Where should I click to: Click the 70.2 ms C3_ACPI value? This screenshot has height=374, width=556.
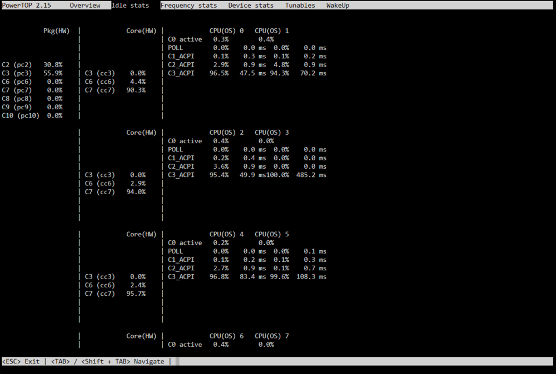point(313,73)
